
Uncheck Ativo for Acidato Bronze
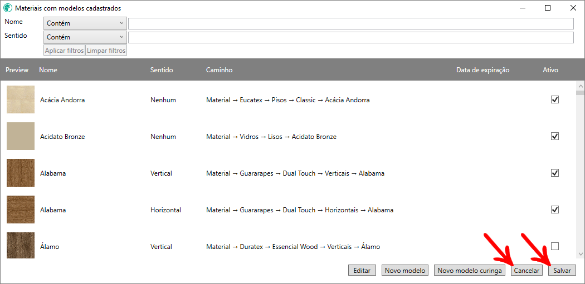pyautogui.click(x=554, y=136)
